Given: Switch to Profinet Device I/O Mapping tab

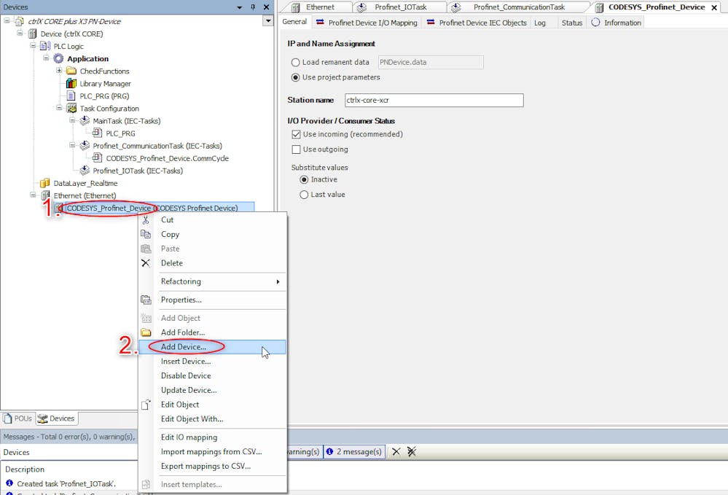Looking at the screenshot, I should point(367,23).
